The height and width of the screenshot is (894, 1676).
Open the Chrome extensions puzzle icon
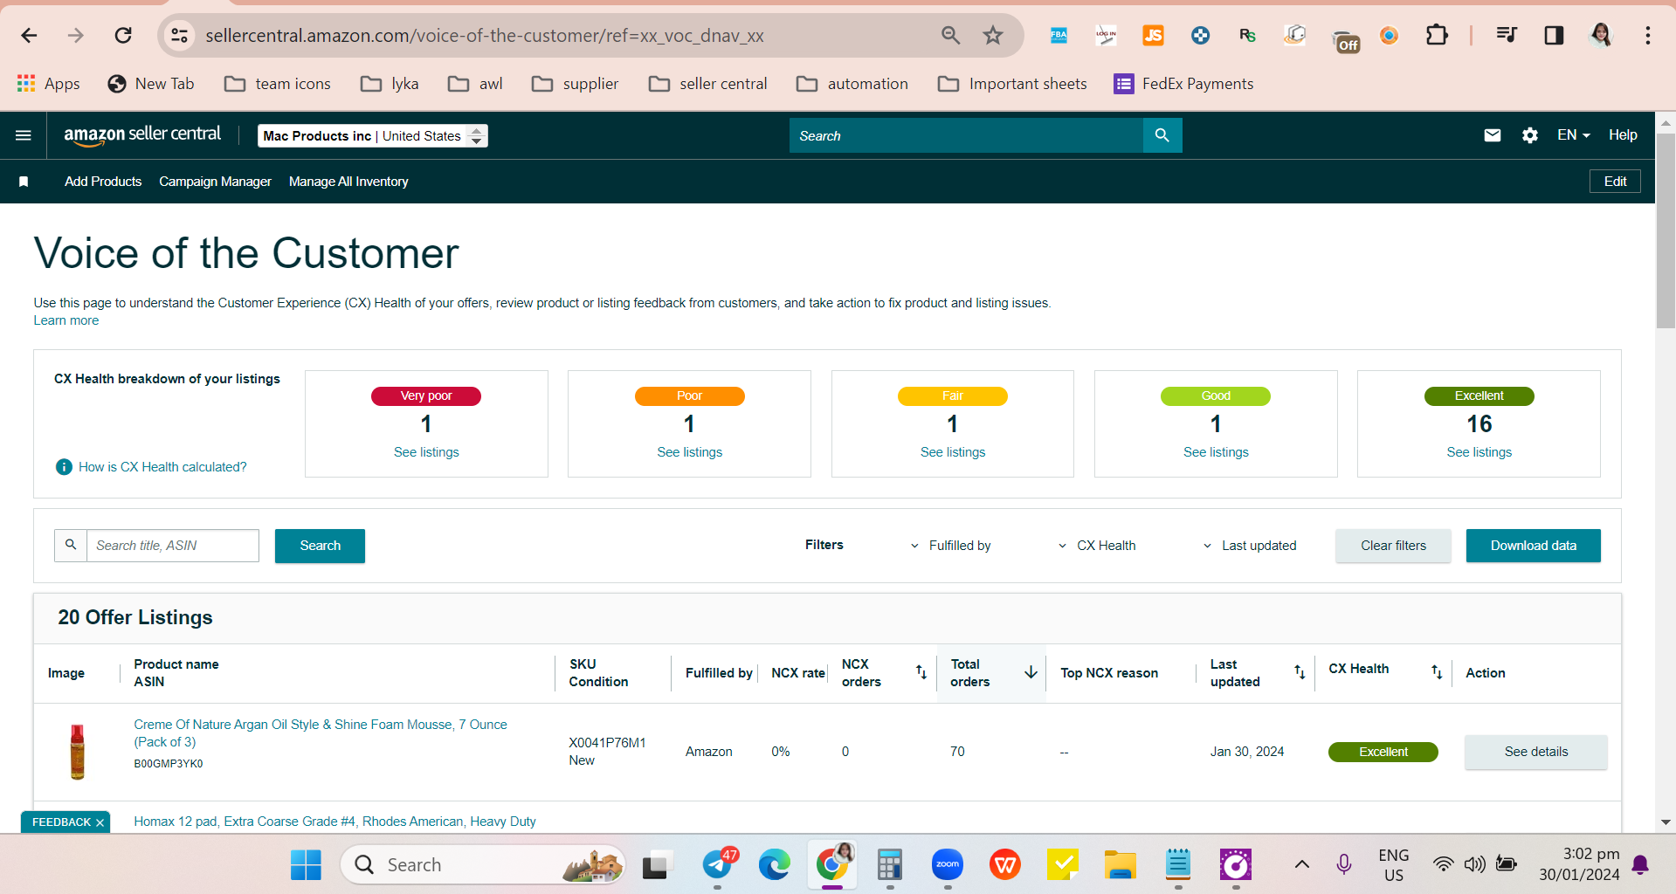pos(1437,35)
